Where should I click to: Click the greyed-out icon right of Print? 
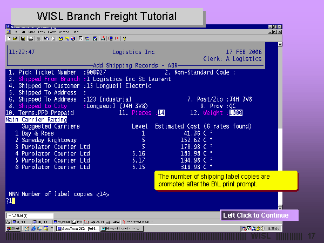(39, 38)
